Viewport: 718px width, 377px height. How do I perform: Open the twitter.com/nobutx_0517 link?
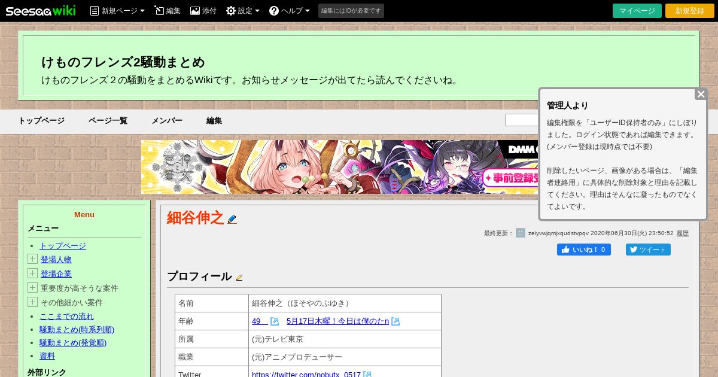click(306, 373)
